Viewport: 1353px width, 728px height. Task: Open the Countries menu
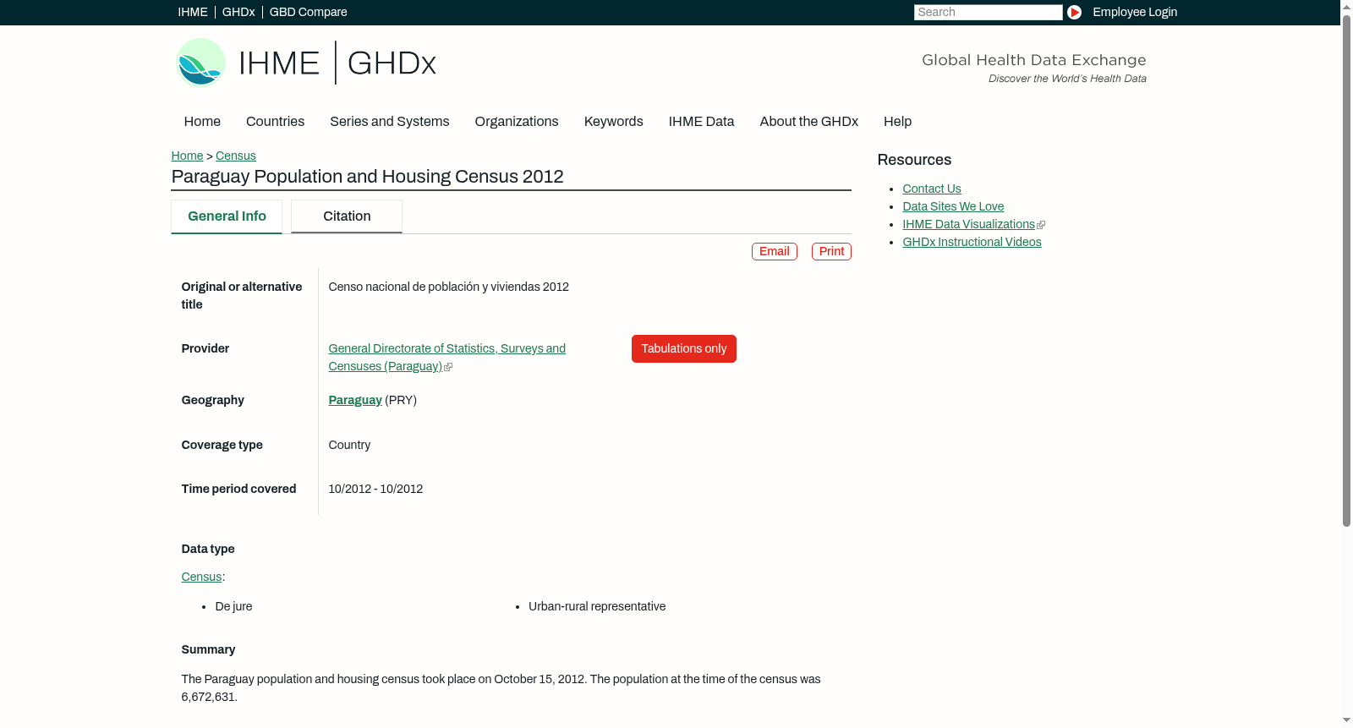coord(275,122)
